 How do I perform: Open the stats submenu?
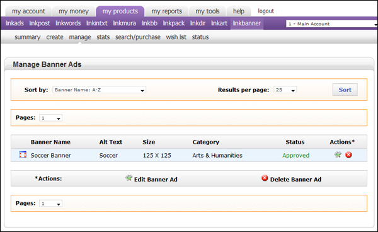103,37
